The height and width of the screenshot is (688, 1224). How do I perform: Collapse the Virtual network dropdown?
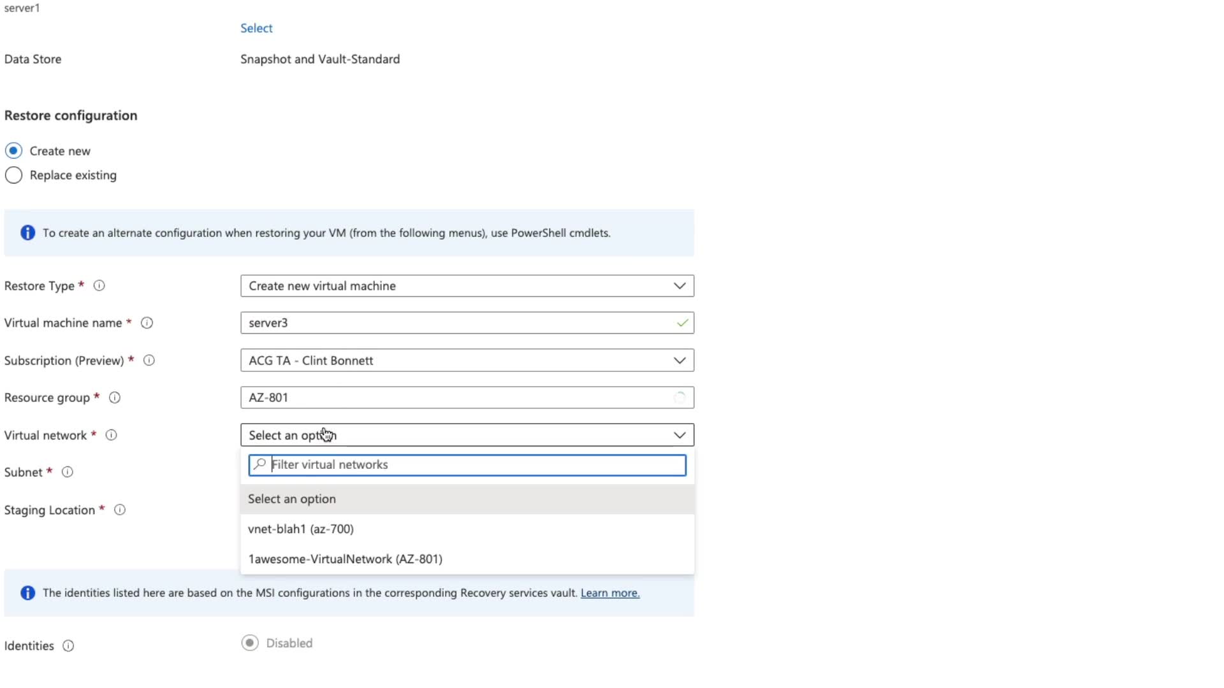pos(680,435)
